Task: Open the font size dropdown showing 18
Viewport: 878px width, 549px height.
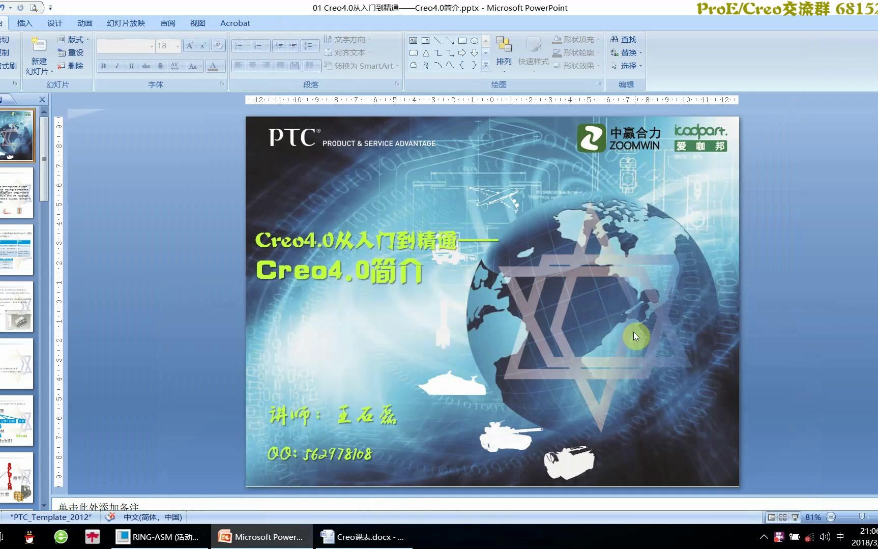Action: [x=178, y=46]
